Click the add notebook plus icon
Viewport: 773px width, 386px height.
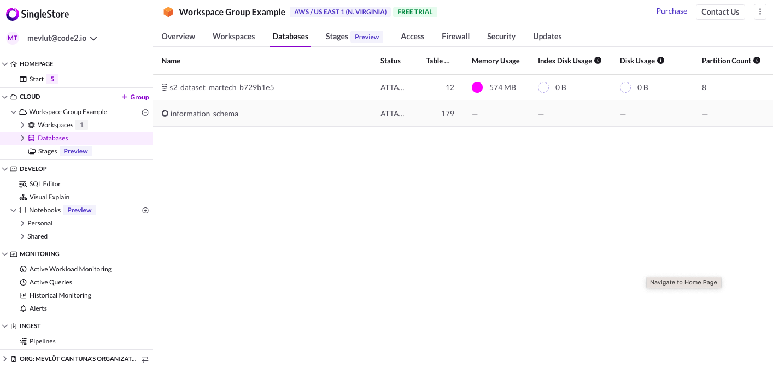tap(145, 210)
